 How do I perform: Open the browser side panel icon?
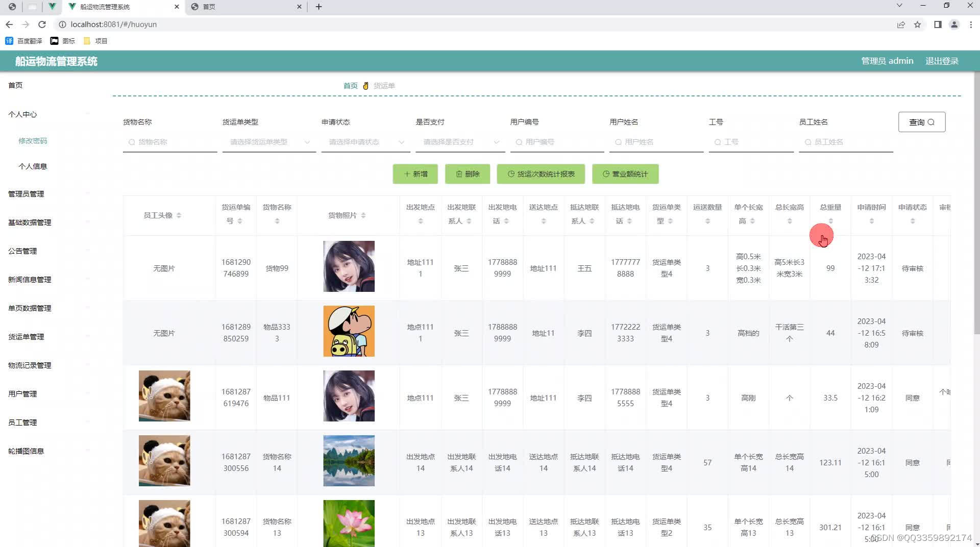pyautogui.click(x=938, y=24)
